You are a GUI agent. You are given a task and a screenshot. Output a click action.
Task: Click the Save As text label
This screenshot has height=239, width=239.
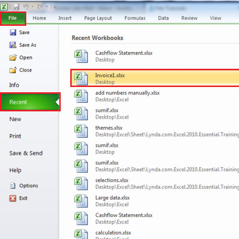28,45
